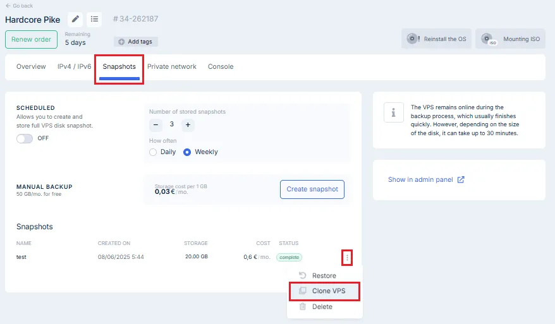Viewport: 555px width, 324px height.
Task: Click the info icon in the notice box
Action: point(394,112)
